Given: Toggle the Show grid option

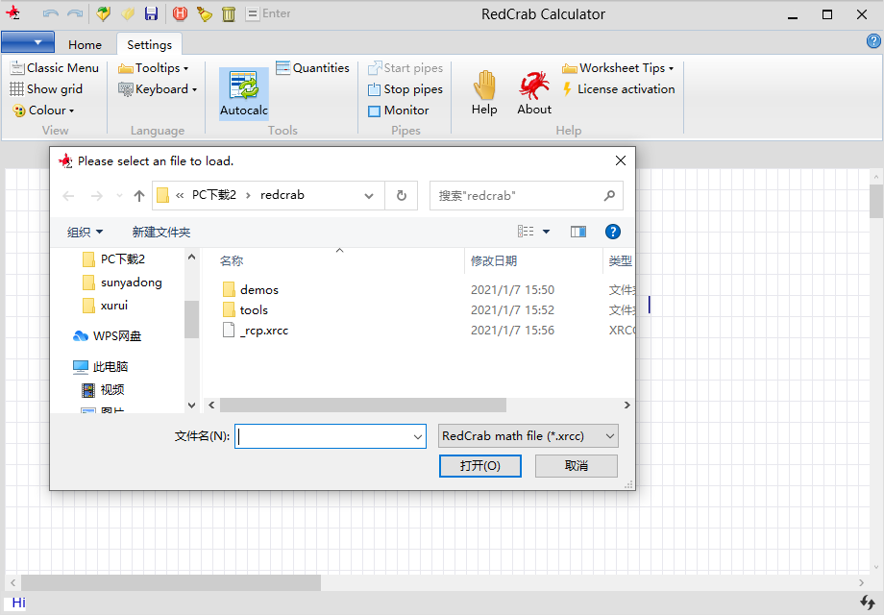Looking at the screenshot, I should pos(46,89).
